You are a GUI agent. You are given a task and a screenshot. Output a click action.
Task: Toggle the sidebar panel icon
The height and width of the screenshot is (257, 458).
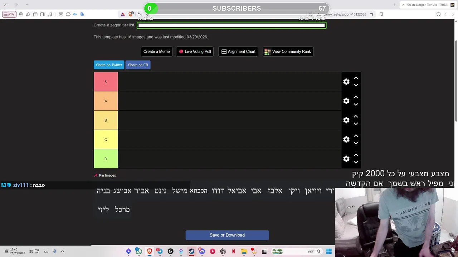(43, 14)
